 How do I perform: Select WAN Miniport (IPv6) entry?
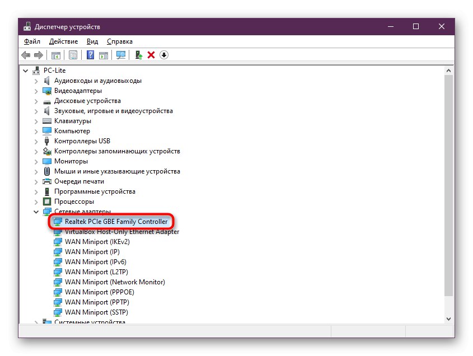96,262
